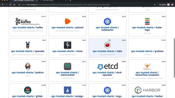The height and width of the screenshot is (98, 175).
Task: Click the blue sailboat NetApp chart icon
Action: [x=68, y=90]
